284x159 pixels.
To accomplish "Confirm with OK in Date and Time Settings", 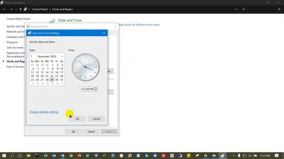I will click(x=77, y=119).
